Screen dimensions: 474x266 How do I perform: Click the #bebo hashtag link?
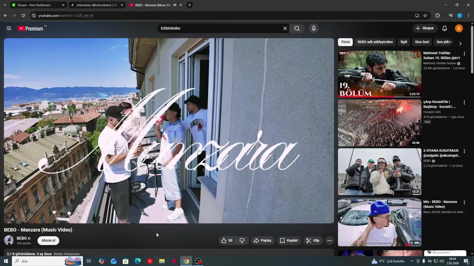click(58, 254)
